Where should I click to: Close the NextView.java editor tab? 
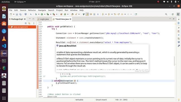click(x=70, y=19)
